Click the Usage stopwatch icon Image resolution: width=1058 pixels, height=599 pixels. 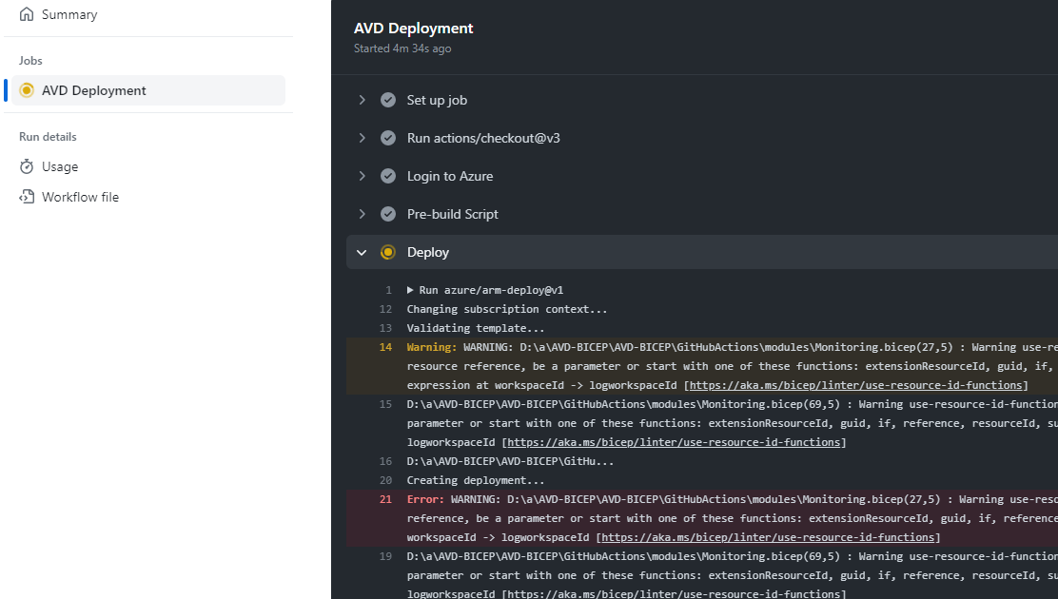pos(27,167)
